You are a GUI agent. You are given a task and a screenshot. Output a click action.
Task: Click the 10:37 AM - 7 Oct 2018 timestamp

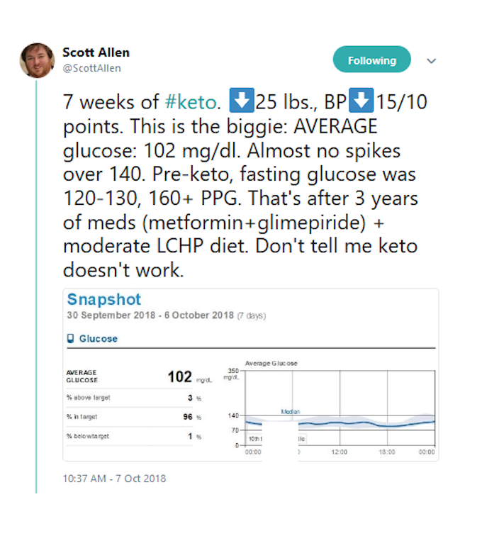coord(114,479)
